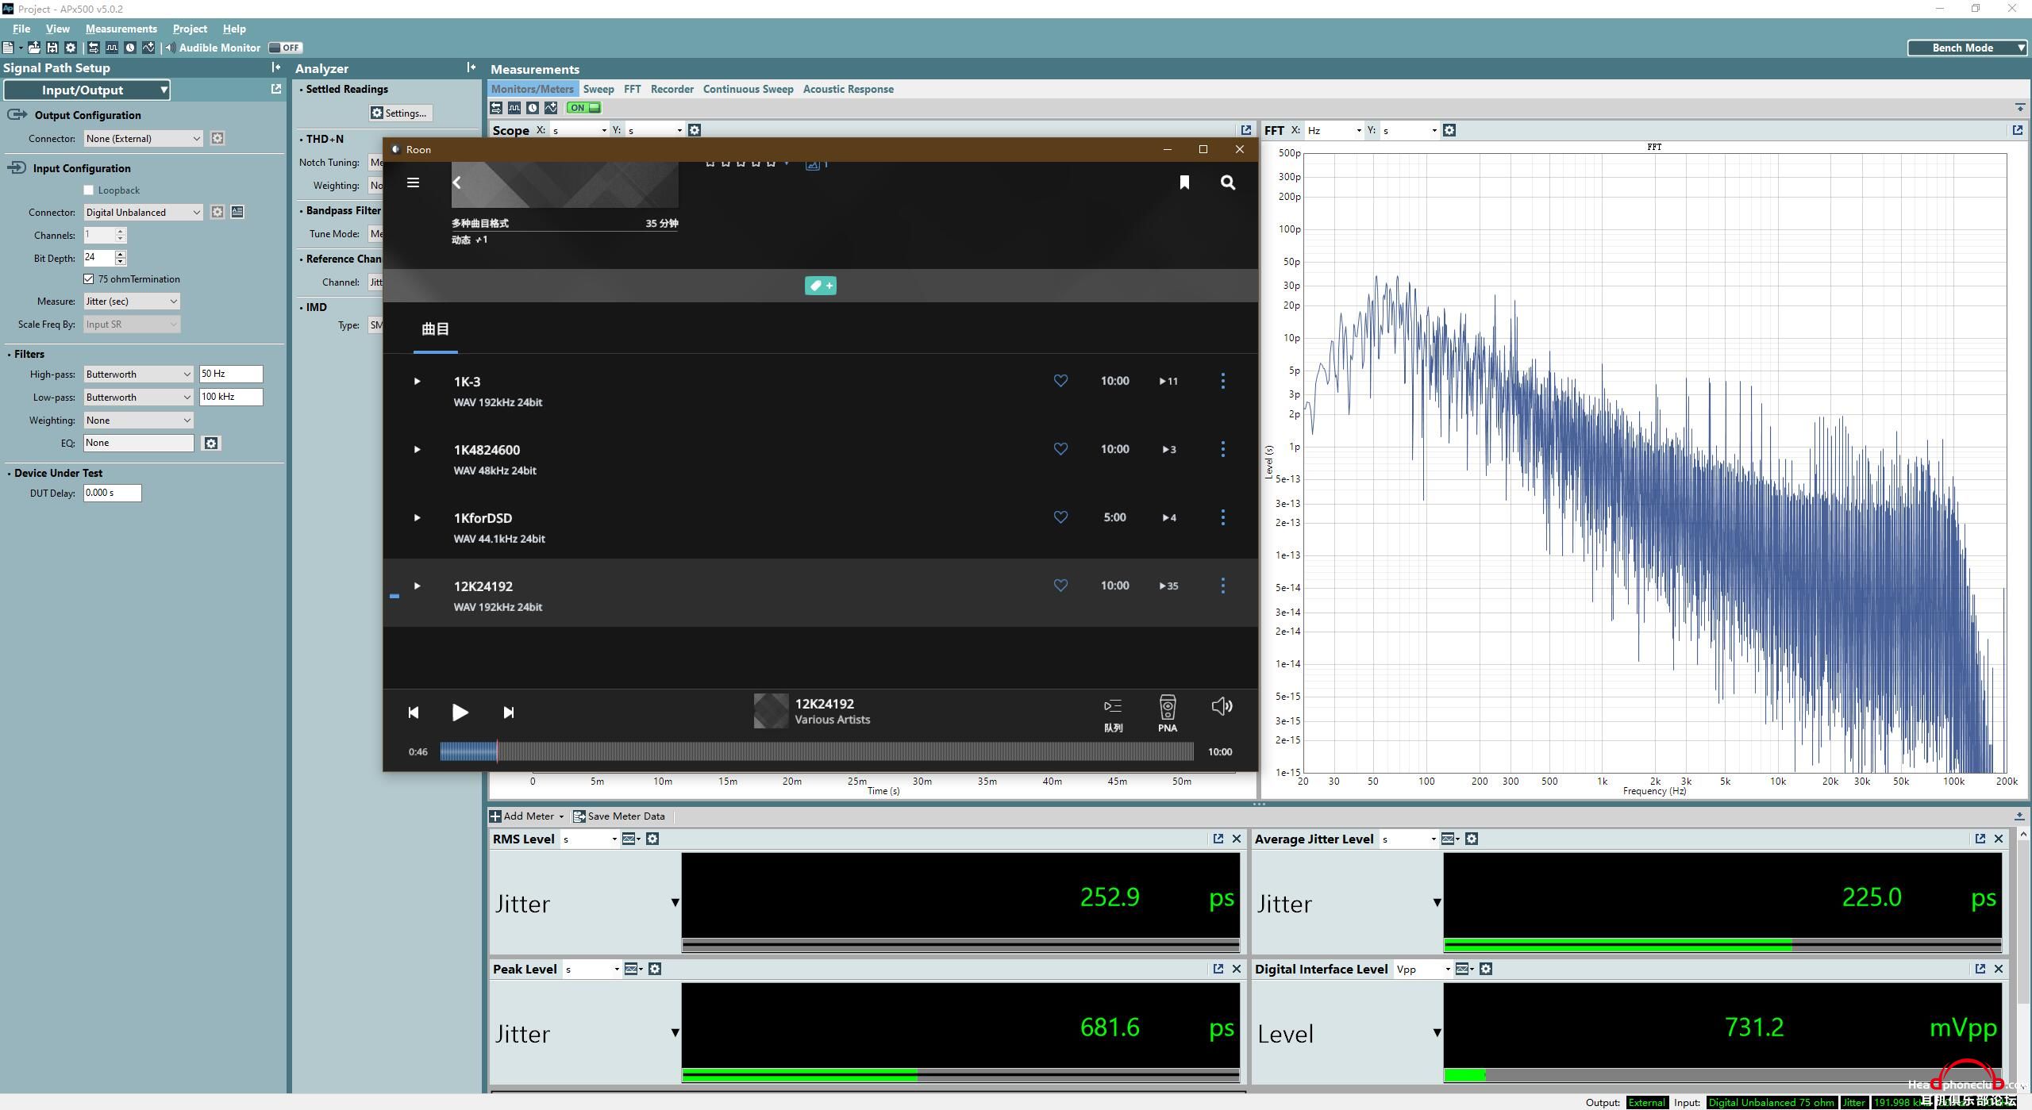Click the clock toolbar icon in top bar
Screen dimensions: 2032x1110
click(130, 48)
